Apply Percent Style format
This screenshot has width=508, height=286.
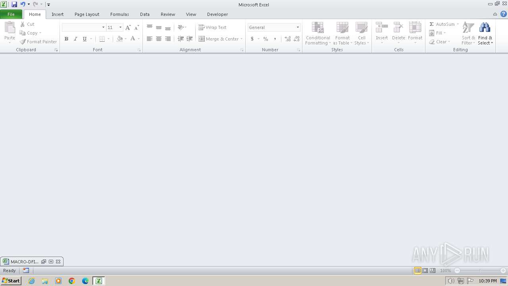[266, 39]
